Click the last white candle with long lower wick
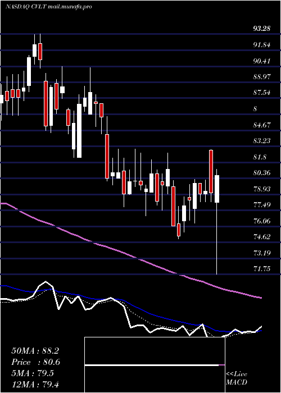This screenshot has height=393, width=281. click(x=217, y=222)
